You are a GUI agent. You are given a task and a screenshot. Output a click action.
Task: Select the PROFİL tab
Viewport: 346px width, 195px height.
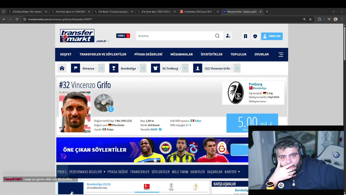click(x=62, y=172)
